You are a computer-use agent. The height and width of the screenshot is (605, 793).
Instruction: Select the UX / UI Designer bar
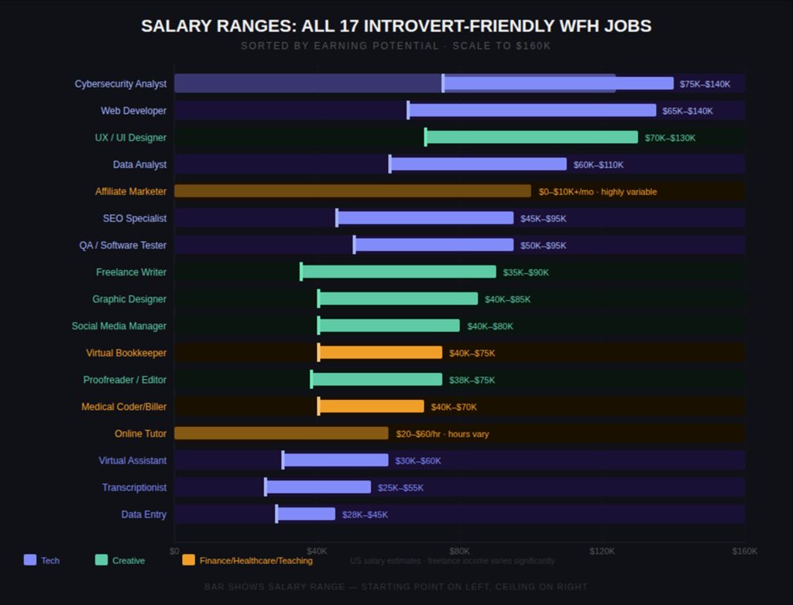[531, 138]
